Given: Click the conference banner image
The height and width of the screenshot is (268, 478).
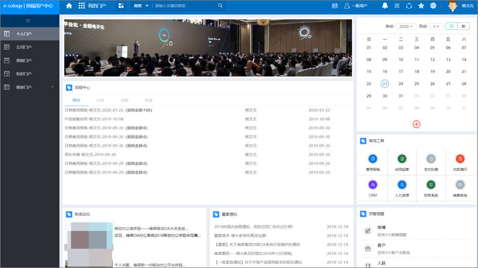Looking at the screenshot, I should click(x=208, y=48).
